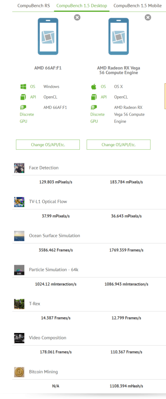Select the 1108.394 mHash/s result
Screen dimensions: 166x399
point(126,386)
